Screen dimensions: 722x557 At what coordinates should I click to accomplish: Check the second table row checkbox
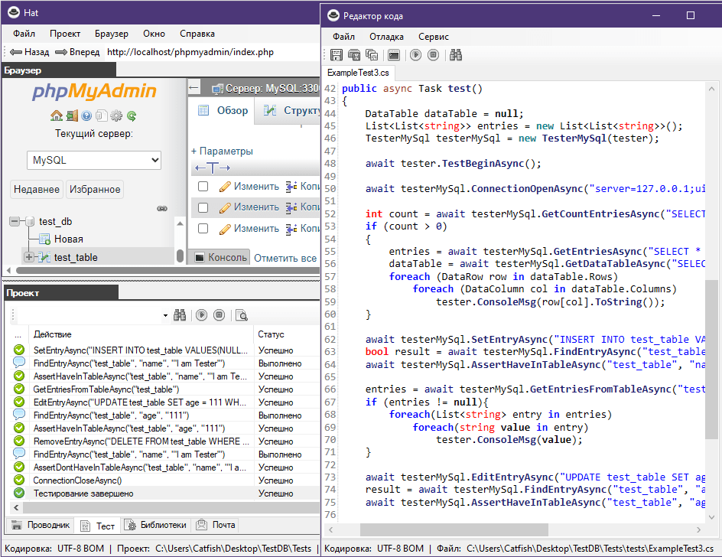(203, 207)
